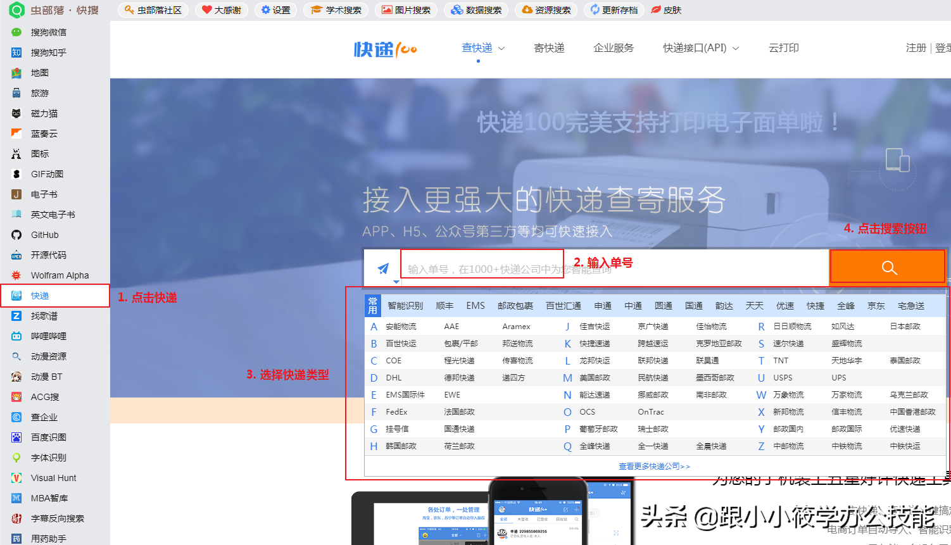
Task: Click the ACG搜 icon
Action: pyautogui.click(x=16, y=397)
